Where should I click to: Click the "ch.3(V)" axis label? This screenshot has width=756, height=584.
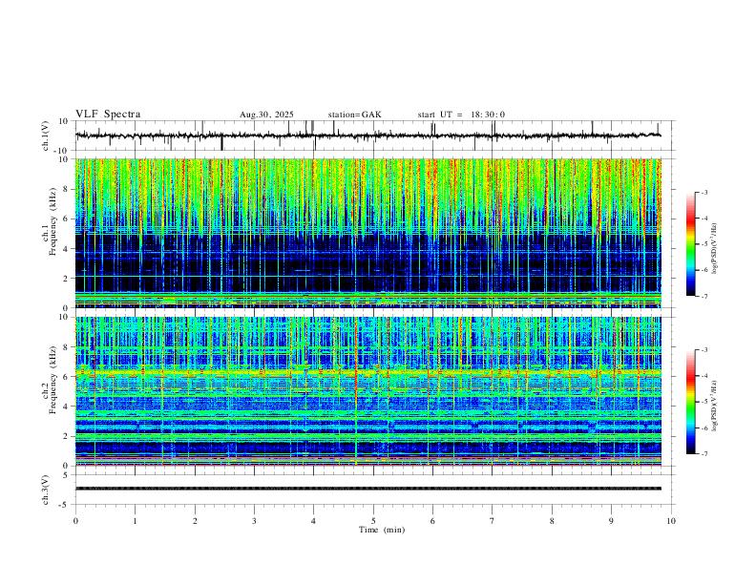(45, 490)
